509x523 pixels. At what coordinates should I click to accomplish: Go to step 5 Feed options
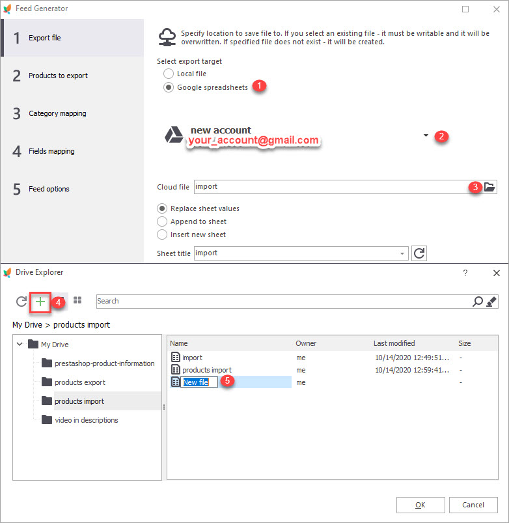[72, 189]
